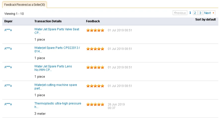219x118 pixels.
Task: Open the Feedback Received as a Seller tab
Action: pos(24,5)
